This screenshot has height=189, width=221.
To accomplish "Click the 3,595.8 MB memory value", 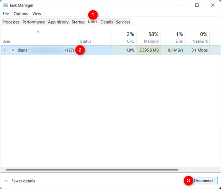I will (149, 50).
